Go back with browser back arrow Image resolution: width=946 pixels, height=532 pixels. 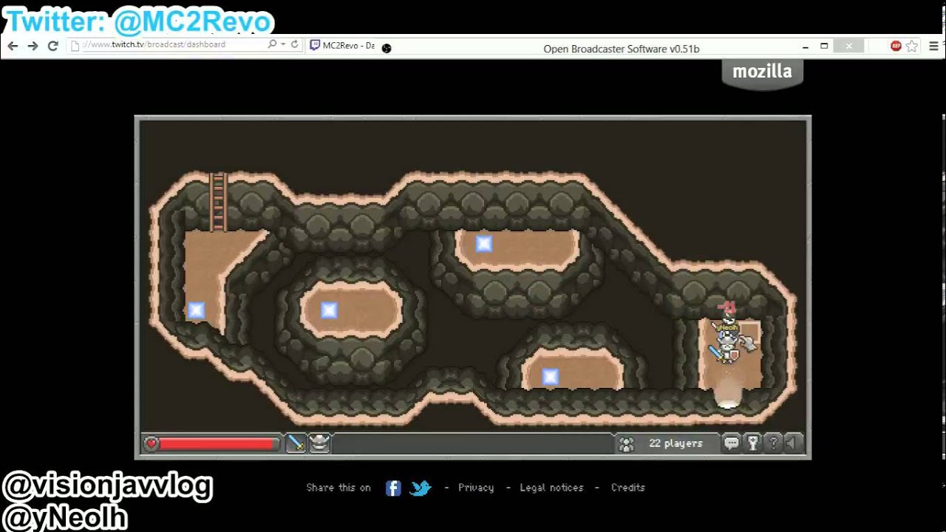[13, 46]
